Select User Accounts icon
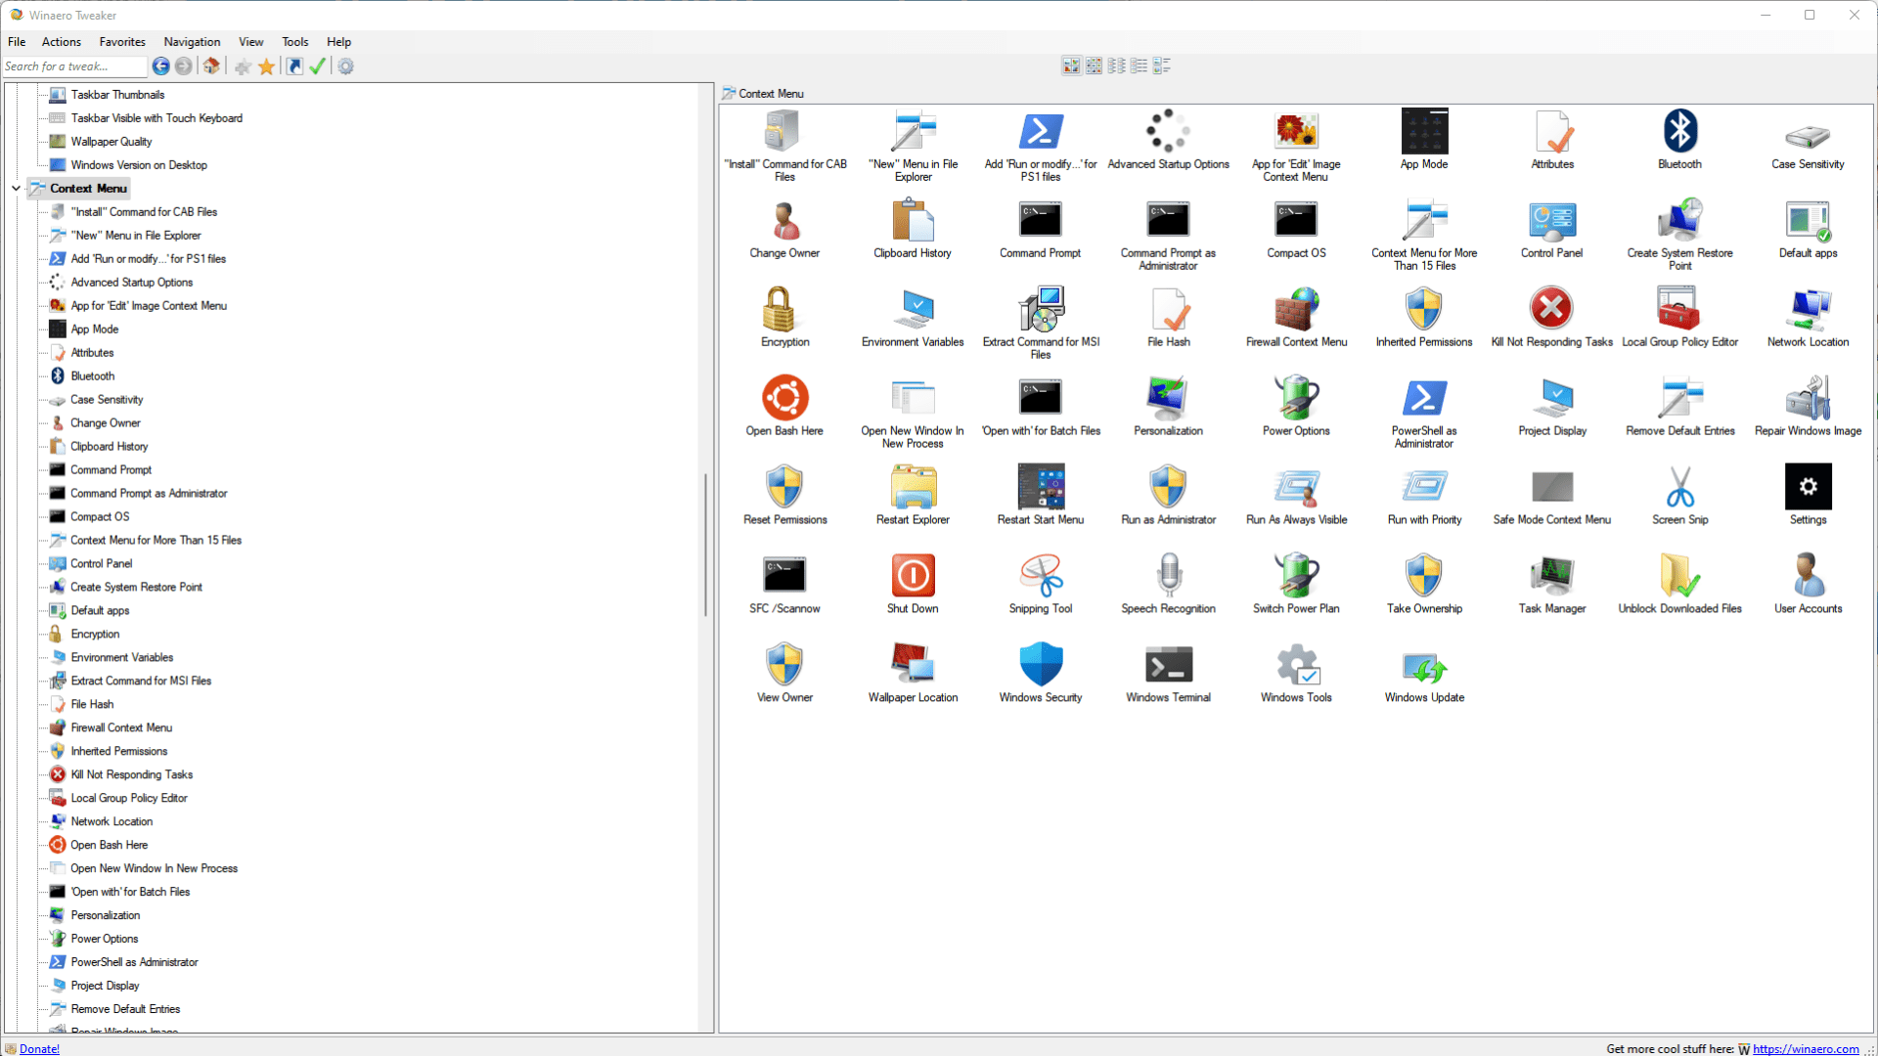This screenshot has height=1056, width=1878. point(1808,576)
